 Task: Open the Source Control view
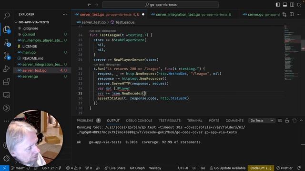(7, 56)
